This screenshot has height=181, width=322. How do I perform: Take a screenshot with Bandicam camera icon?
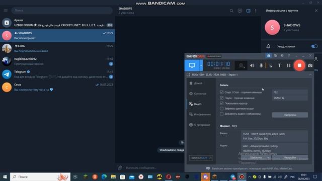click(310, 66)
